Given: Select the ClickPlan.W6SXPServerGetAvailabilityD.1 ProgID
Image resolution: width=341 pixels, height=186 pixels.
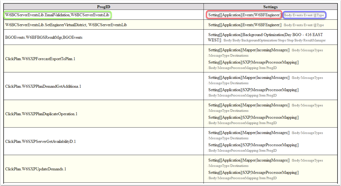Looking at the screenshot, I should (x=41, y=141).
